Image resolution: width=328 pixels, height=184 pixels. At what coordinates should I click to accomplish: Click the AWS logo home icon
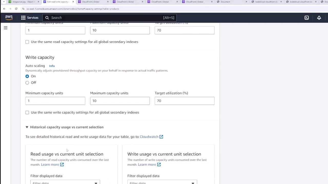(x=9, y=17)
